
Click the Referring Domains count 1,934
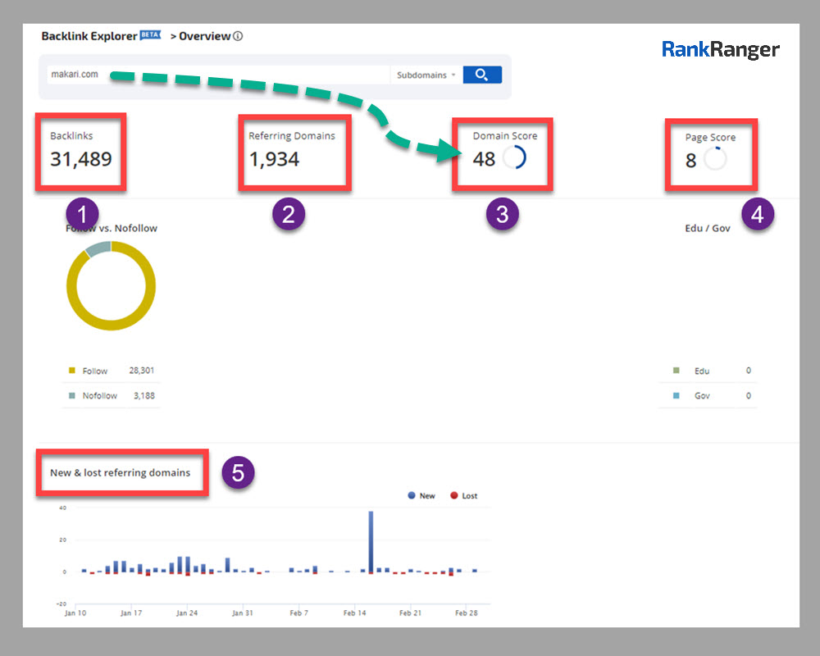click(x=274, y=159)
